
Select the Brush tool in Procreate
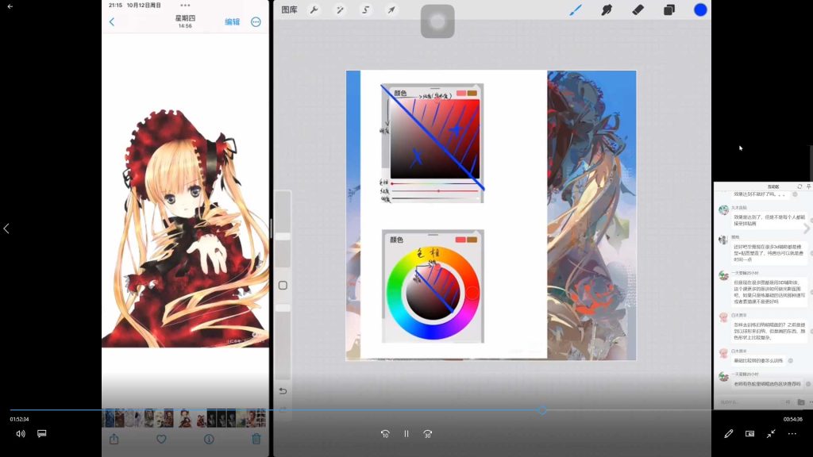576,10
